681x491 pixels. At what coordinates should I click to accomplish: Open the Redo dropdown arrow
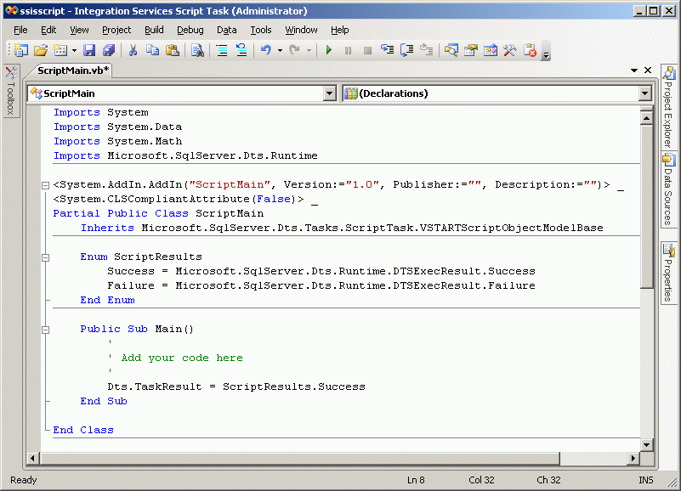pos(307,50)
